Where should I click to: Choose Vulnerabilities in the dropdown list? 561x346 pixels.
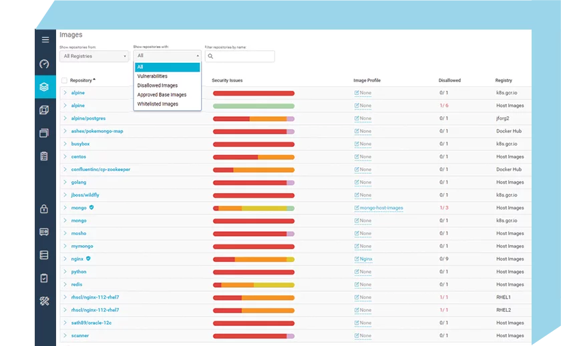click(167, 76)
